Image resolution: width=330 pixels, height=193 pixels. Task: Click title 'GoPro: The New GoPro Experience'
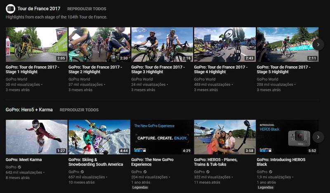tap(152, 162)
